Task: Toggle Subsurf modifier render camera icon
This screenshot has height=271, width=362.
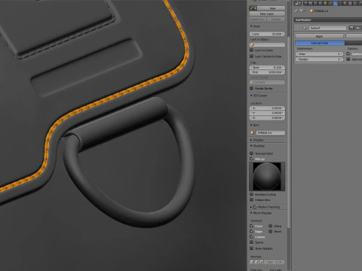Action: tap(351, 28)
